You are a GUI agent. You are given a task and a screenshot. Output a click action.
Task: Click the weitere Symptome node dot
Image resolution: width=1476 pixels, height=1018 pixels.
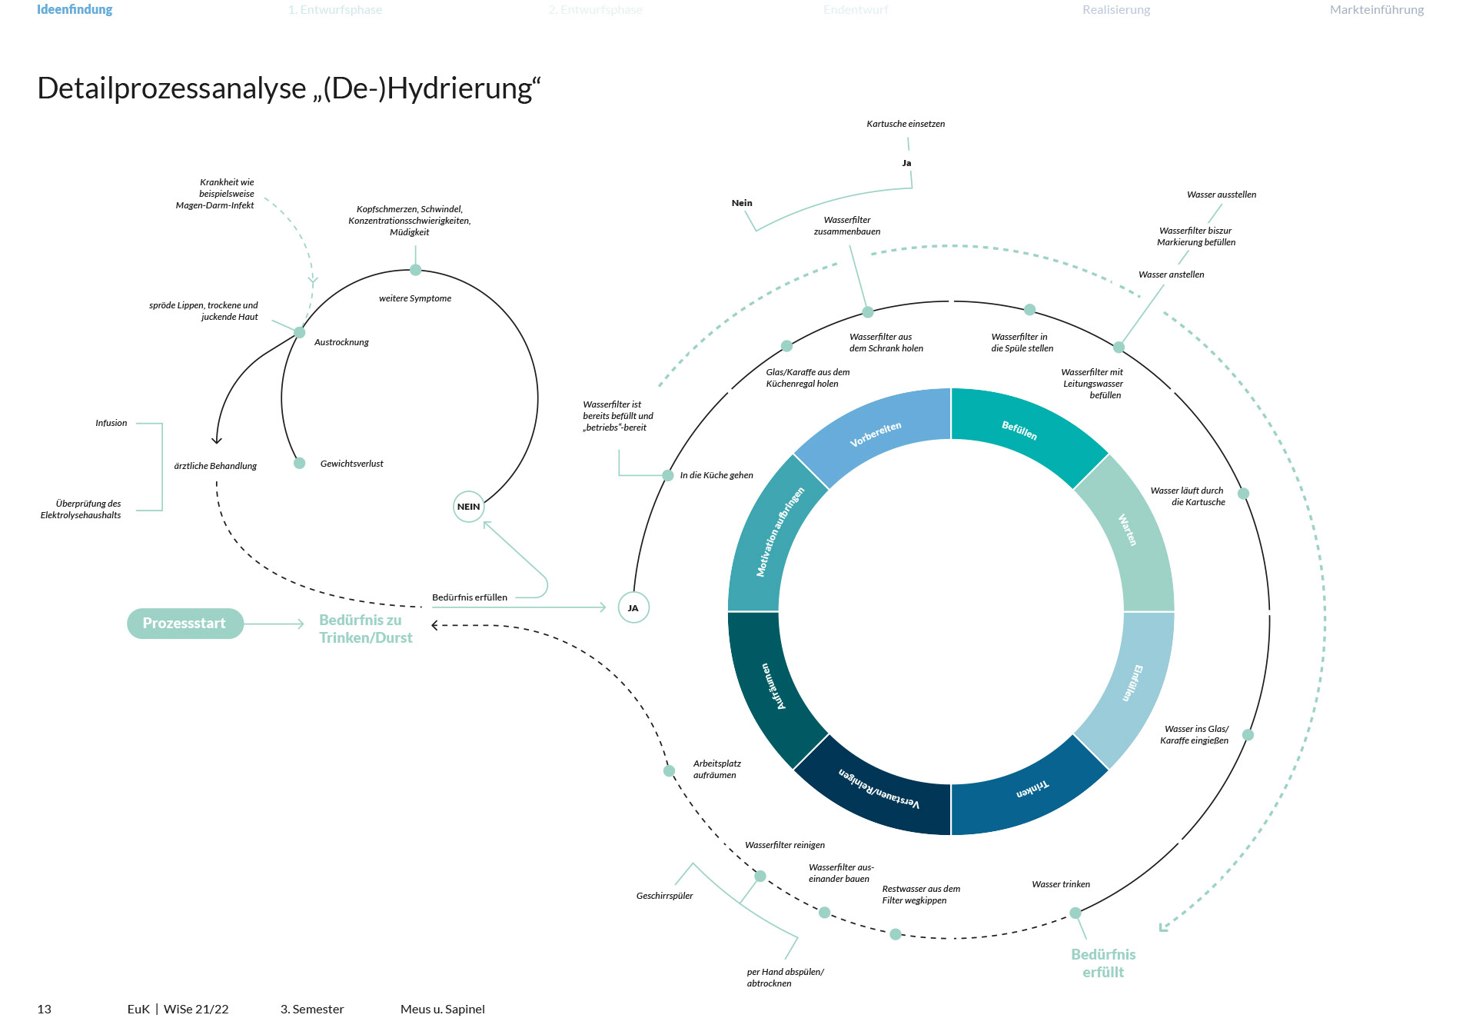click(x=415, y=270)
